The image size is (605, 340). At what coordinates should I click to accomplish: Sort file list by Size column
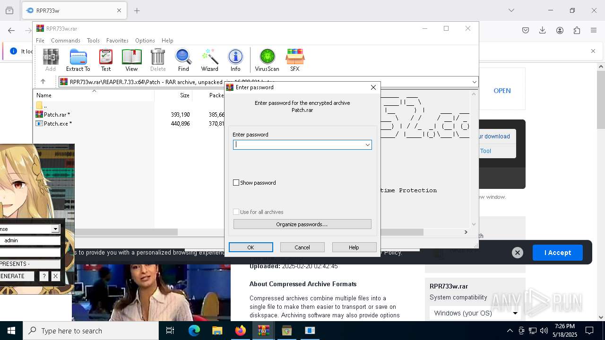(x=173, y=95)
